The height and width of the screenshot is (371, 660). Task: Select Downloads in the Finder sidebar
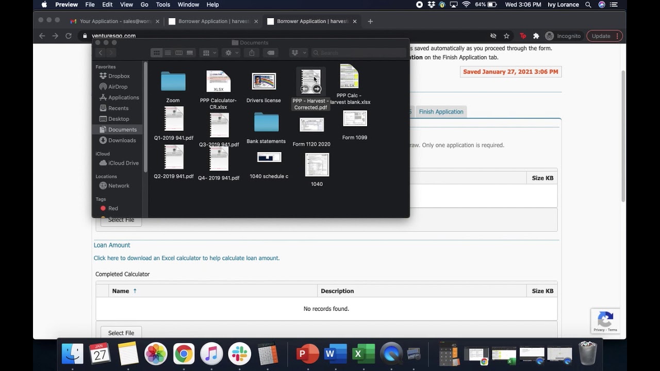(x=122, y=140)
